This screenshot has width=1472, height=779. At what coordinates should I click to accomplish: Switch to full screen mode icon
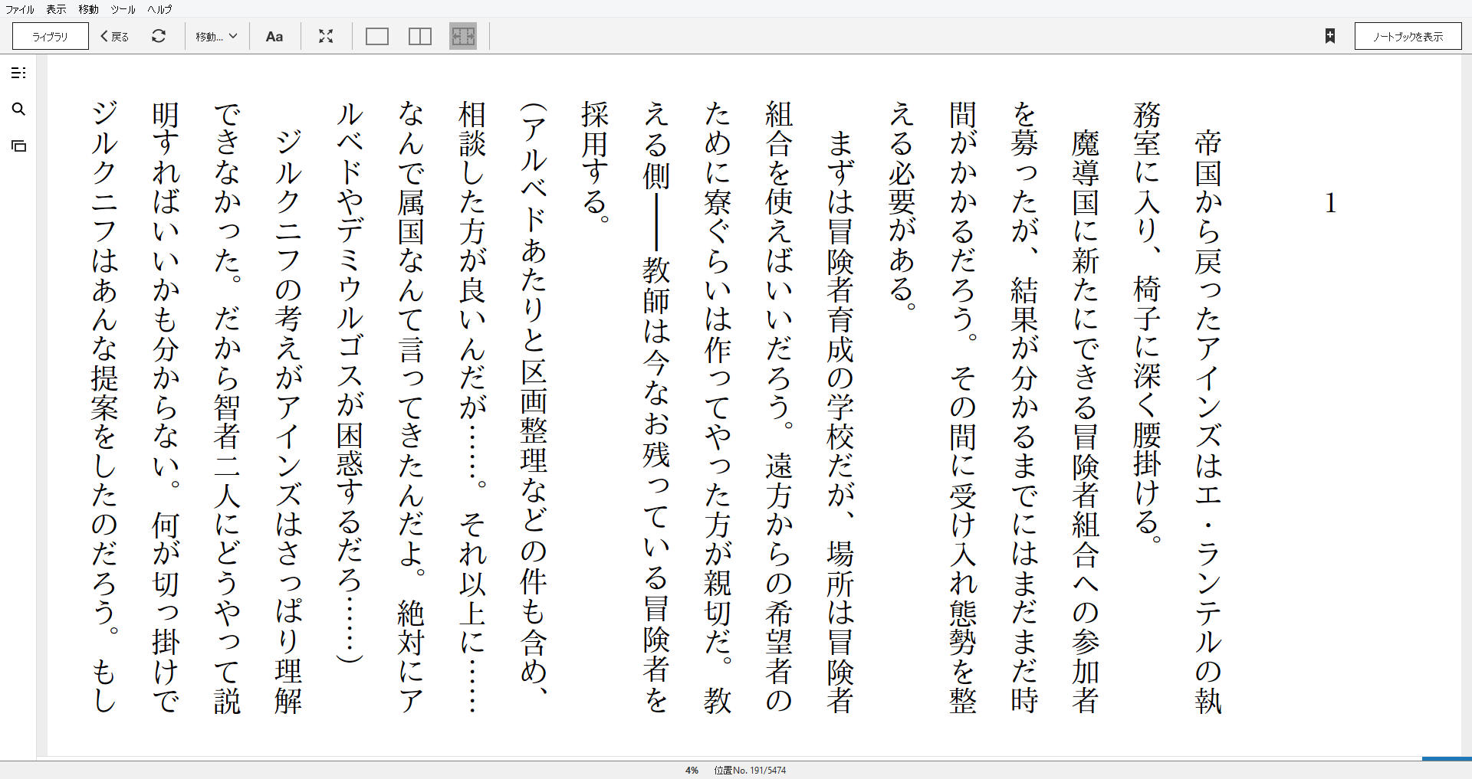pyautogui.click(x=326, y=36)
